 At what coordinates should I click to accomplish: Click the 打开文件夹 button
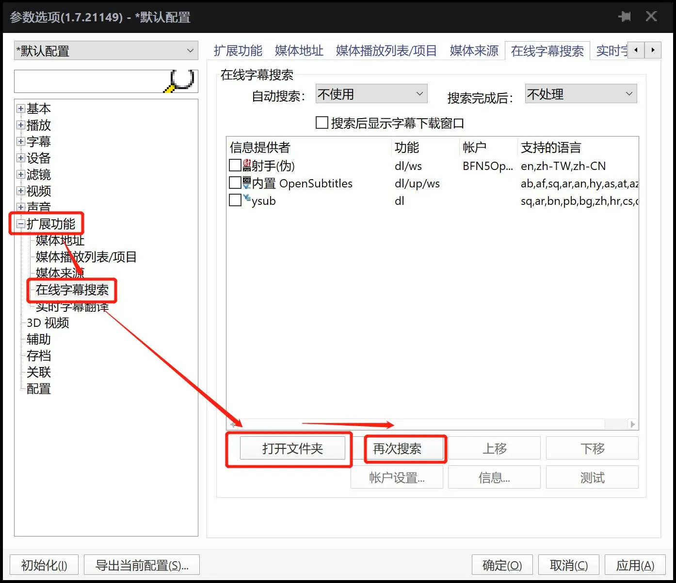(x=292, y=448)
